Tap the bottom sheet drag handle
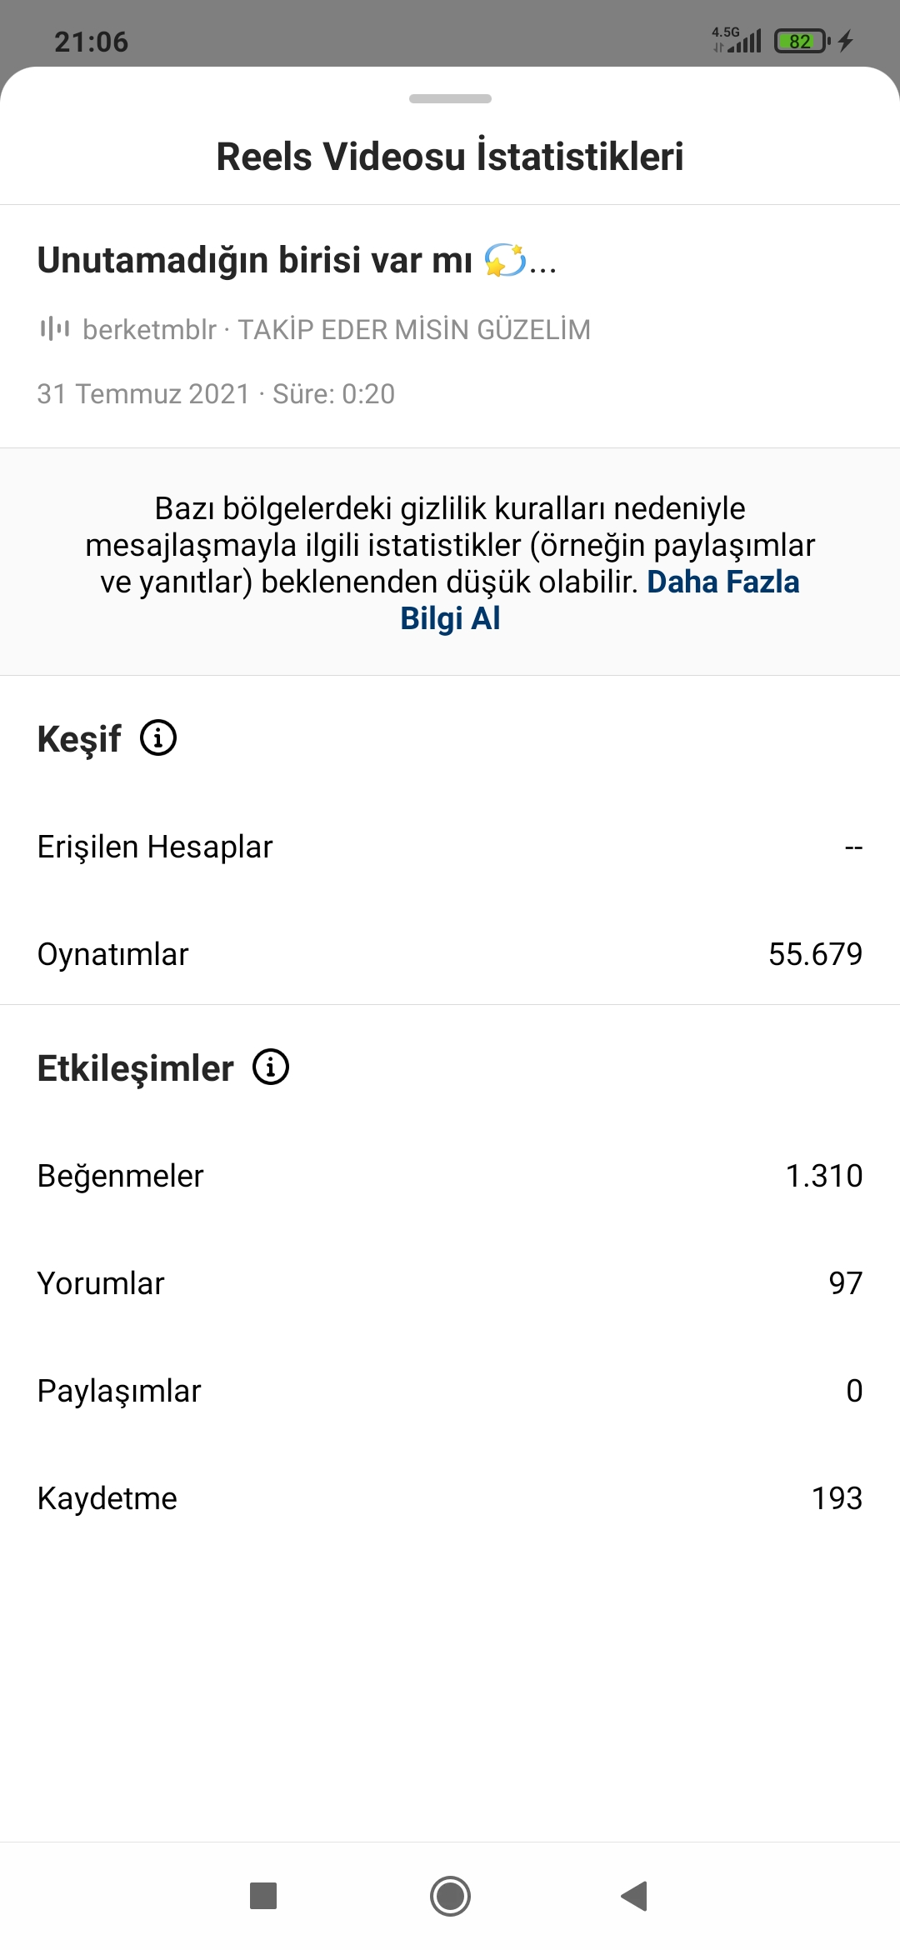The image size is (900, 1950). coord(450,98)
